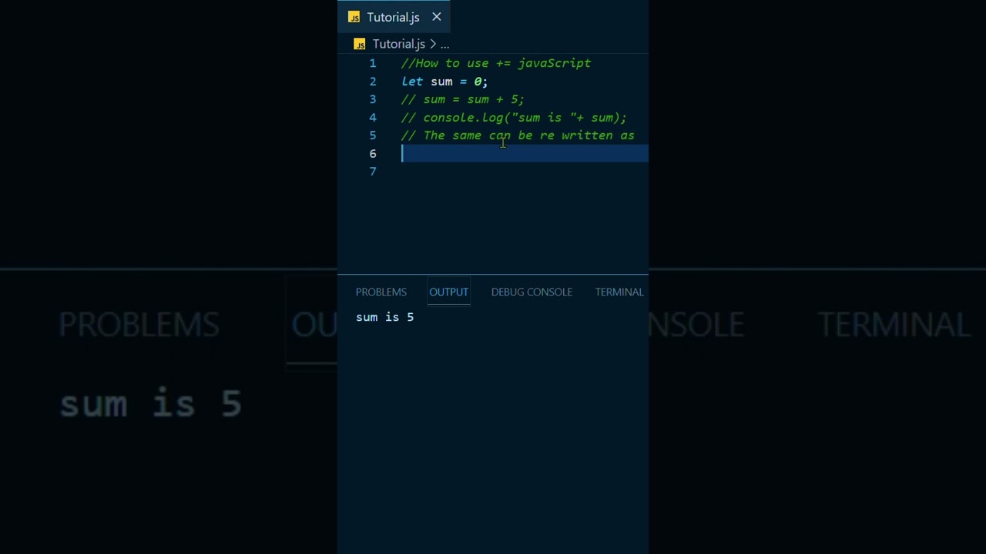
Task: Click line number 1 in gutter
Action: pos(373,63)
